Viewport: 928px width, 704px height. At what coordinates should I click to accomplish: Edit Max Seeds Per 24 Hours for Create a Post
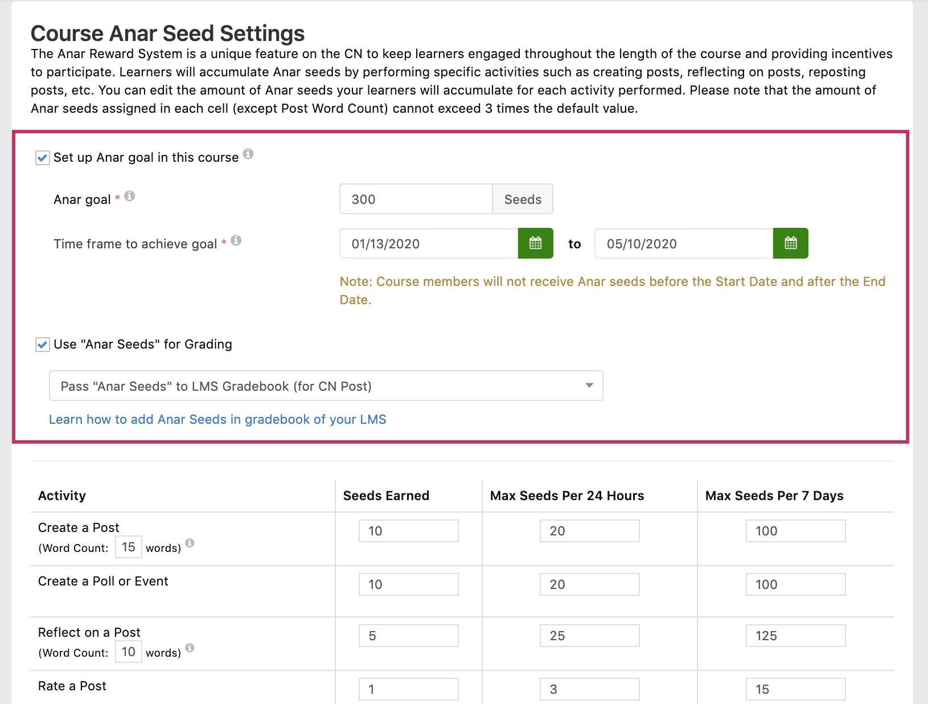(590, 531)
